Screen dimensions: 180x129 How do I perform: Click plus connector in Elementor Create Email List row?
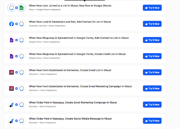tap(17, 72)
